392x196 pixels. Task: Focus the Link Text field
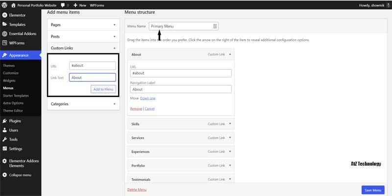(x=93, y=77)
